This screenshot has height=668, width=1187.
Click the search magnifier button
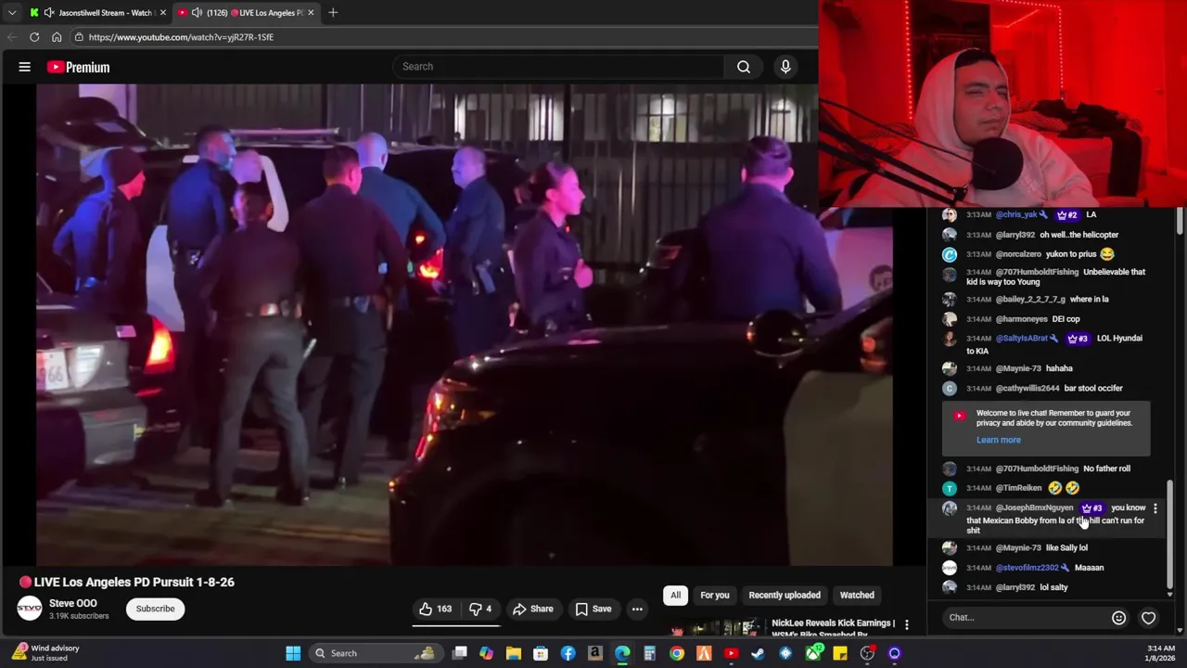click(x=744, y=67)
